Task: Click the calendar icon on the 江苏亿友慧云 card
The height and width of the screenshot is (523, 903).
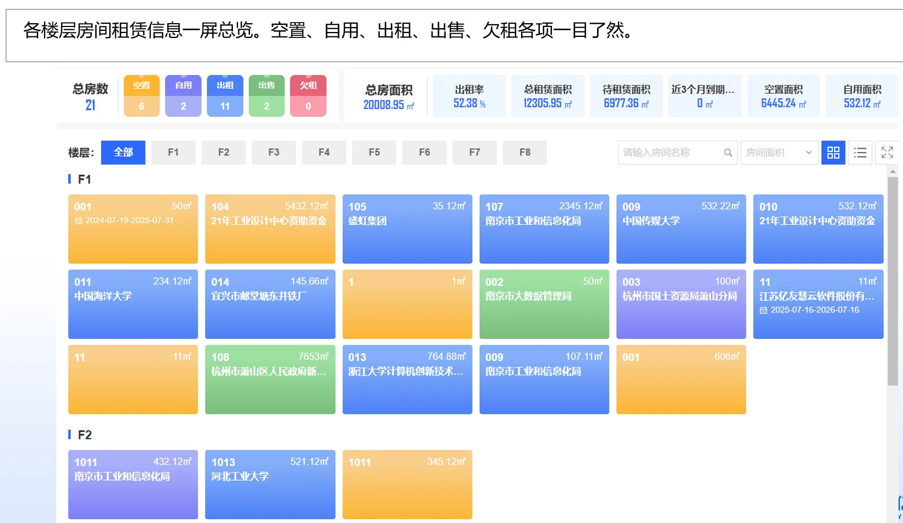Action: pos(763,310)
